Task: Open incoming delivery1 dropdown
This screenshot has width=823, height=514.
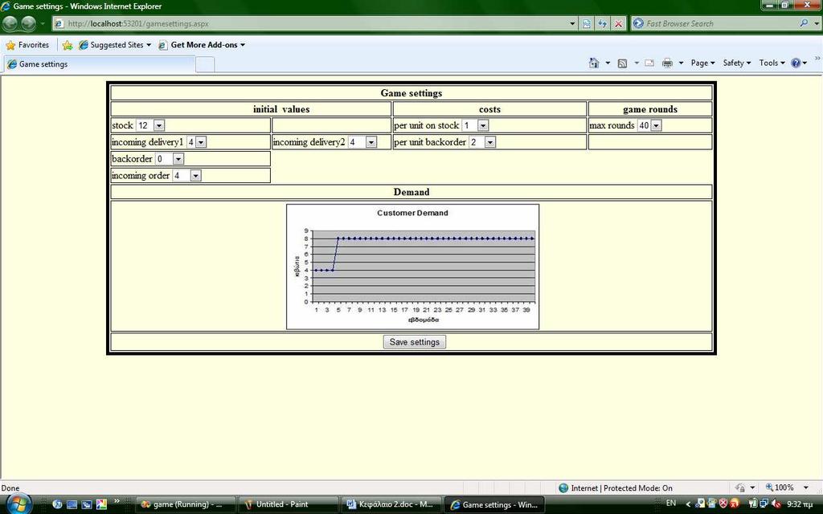Action: (201, 142)
